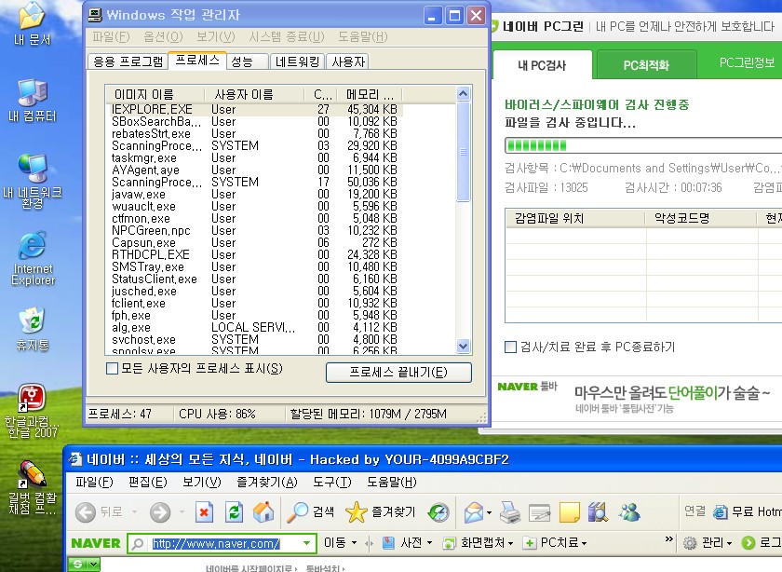The image size is (782, 572).
Task: Click process list scroll down arrow
Action: [464, 346]
